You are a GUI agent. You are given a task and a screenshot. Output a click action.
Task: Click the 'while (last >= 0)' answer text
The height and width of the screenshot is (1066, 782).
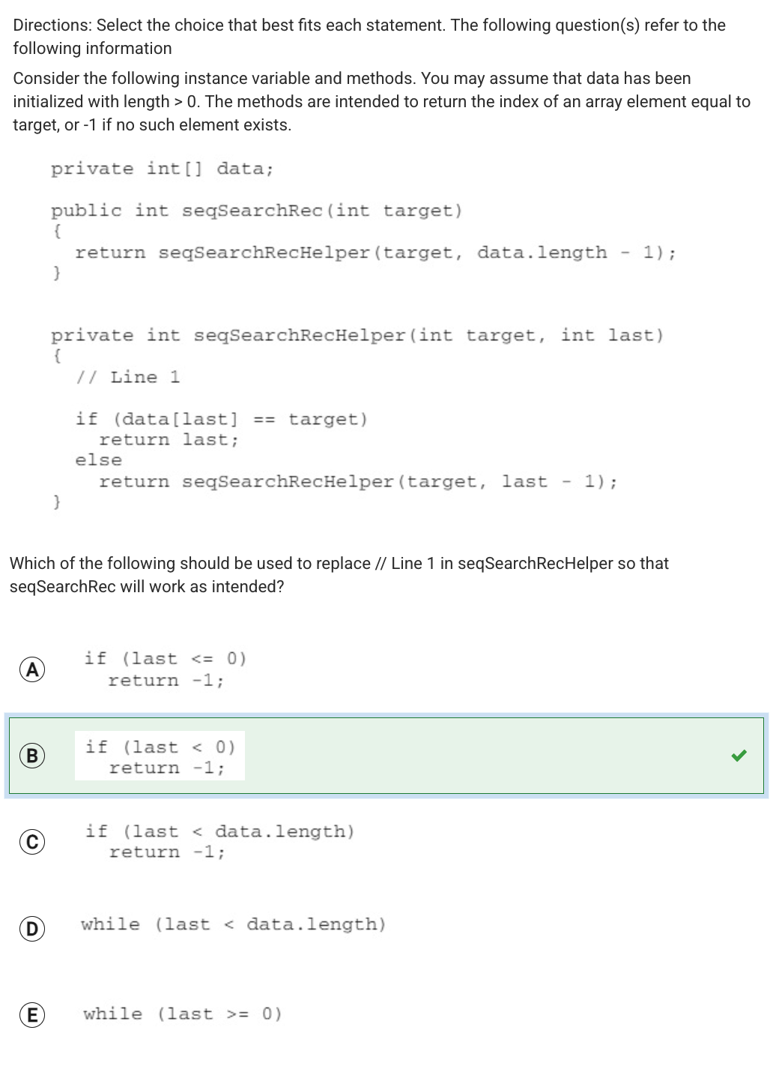point(183,1014)
